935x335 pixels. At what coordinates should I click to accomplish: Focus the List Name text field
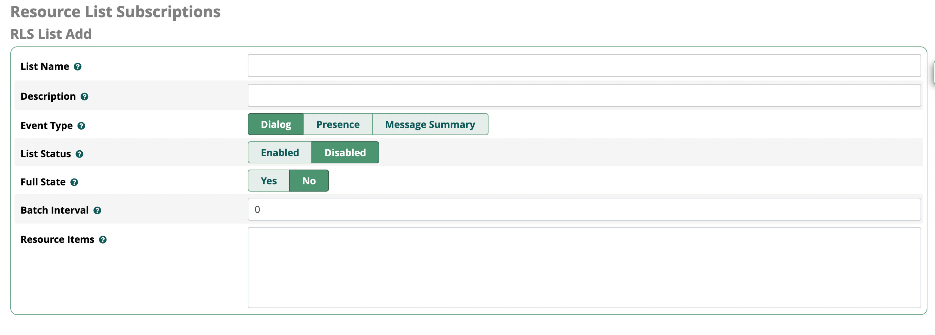click(584, 66)
